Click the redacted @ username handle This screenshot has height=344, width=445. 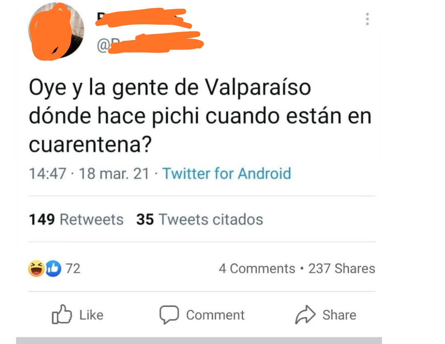pos(150,43)
